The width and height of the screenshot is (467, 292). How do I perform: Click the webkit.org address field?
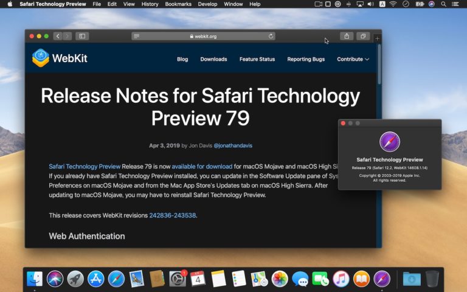tap(204, 36)
